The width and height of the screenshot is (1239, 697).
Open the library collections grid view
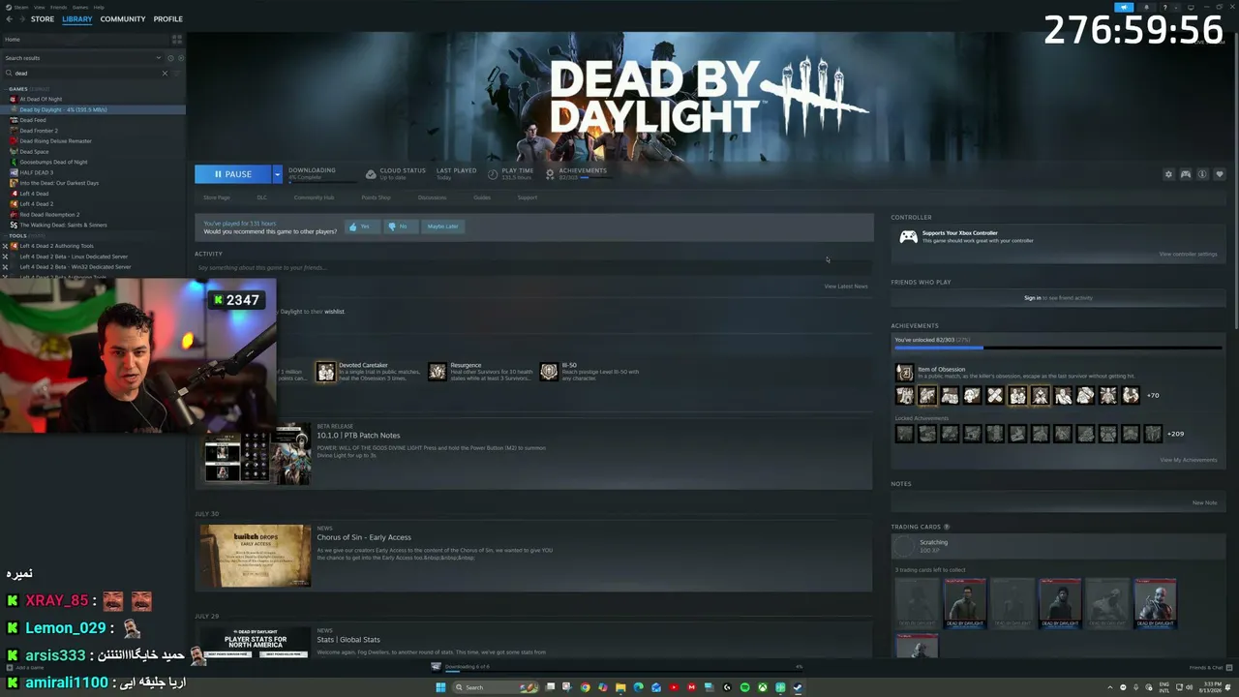click(x=176, y=40)
